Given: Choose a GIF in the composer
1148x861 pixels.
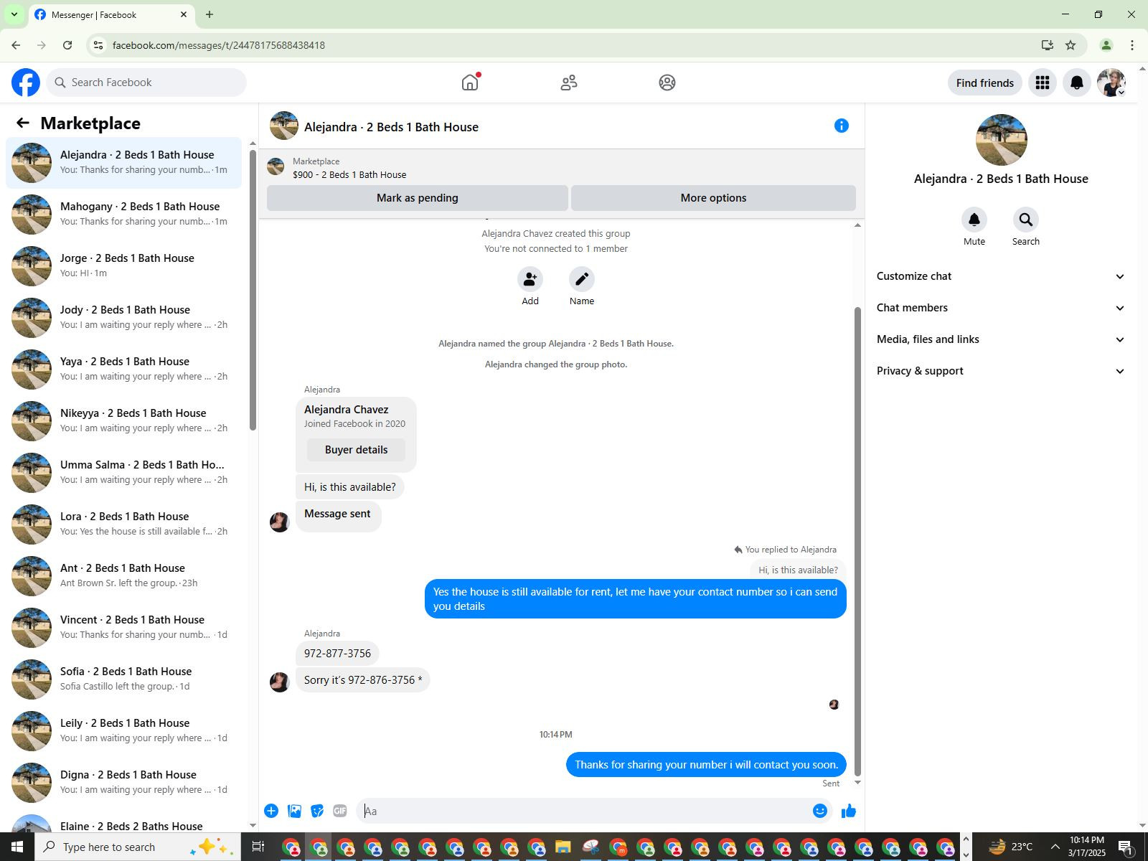Looking at the screenshot, I should [340, 811].
